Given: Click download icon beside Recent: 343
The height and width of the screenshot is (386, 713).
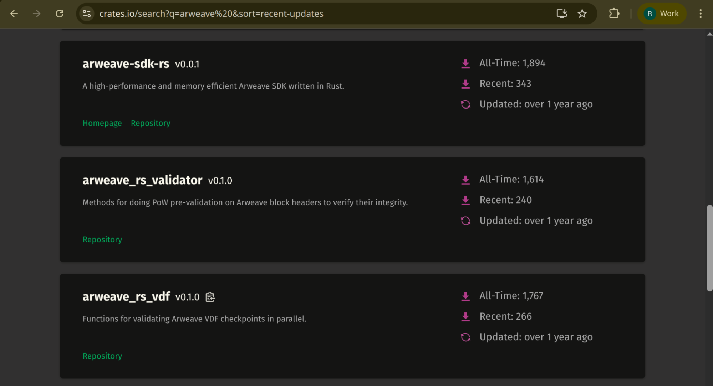Looking at the screenshot, I should coord(465,84).
